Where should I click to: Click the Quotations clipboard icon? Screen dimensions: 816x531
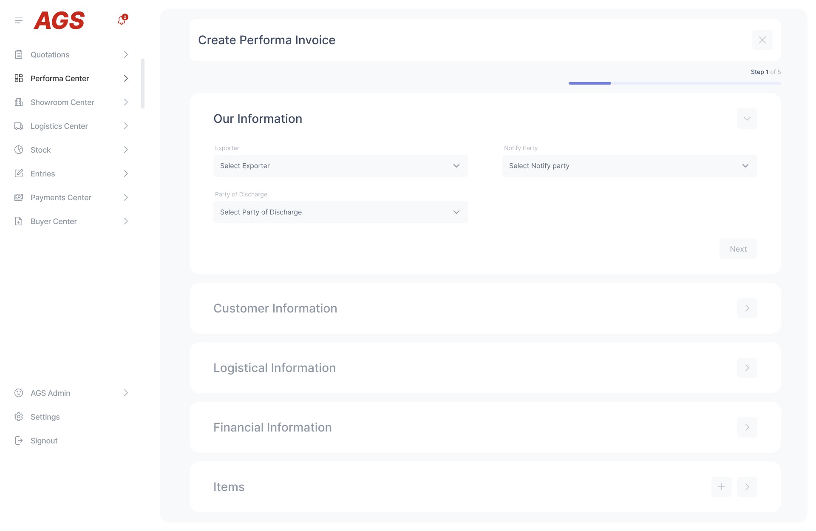tap(19, 54)
